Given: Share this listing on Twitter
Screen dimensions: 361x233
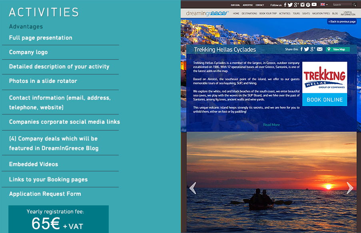Looking at the screenshot, I should tap(307, 49).
